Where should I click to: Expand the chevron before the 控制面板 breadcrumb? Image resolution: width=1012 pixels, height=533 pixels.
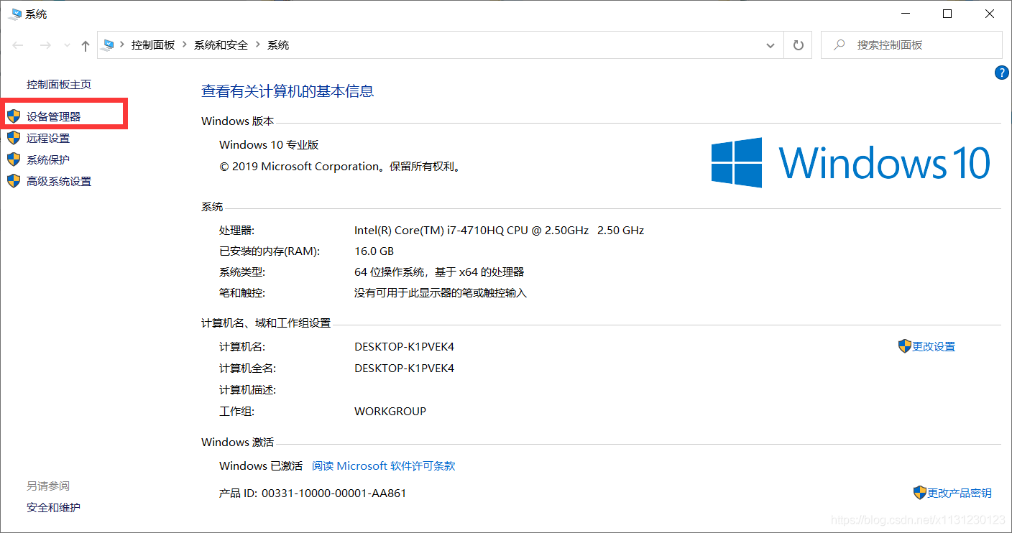click(x=123, y=45)
